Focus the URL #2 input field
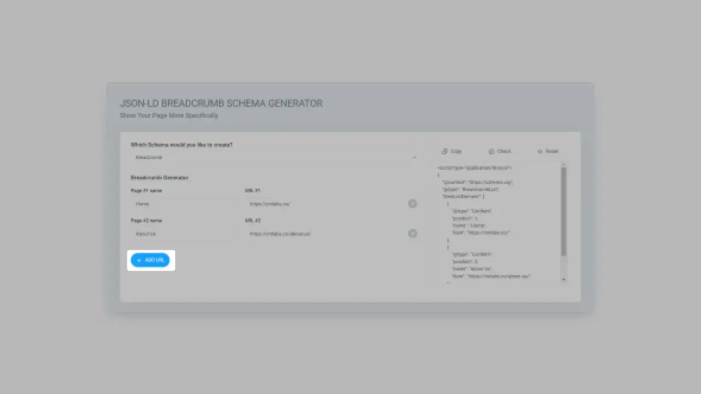This screenshot has height=394, width=701. click(324, 234)
